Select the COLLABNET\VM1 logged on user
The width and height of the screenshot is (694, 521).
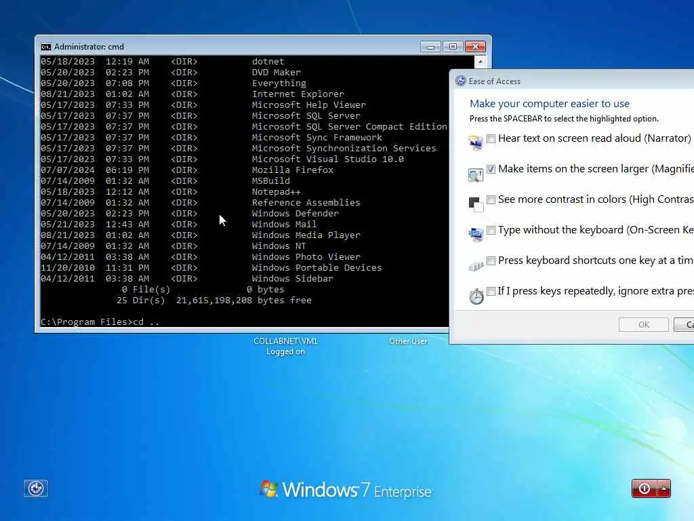click(285, 346)
